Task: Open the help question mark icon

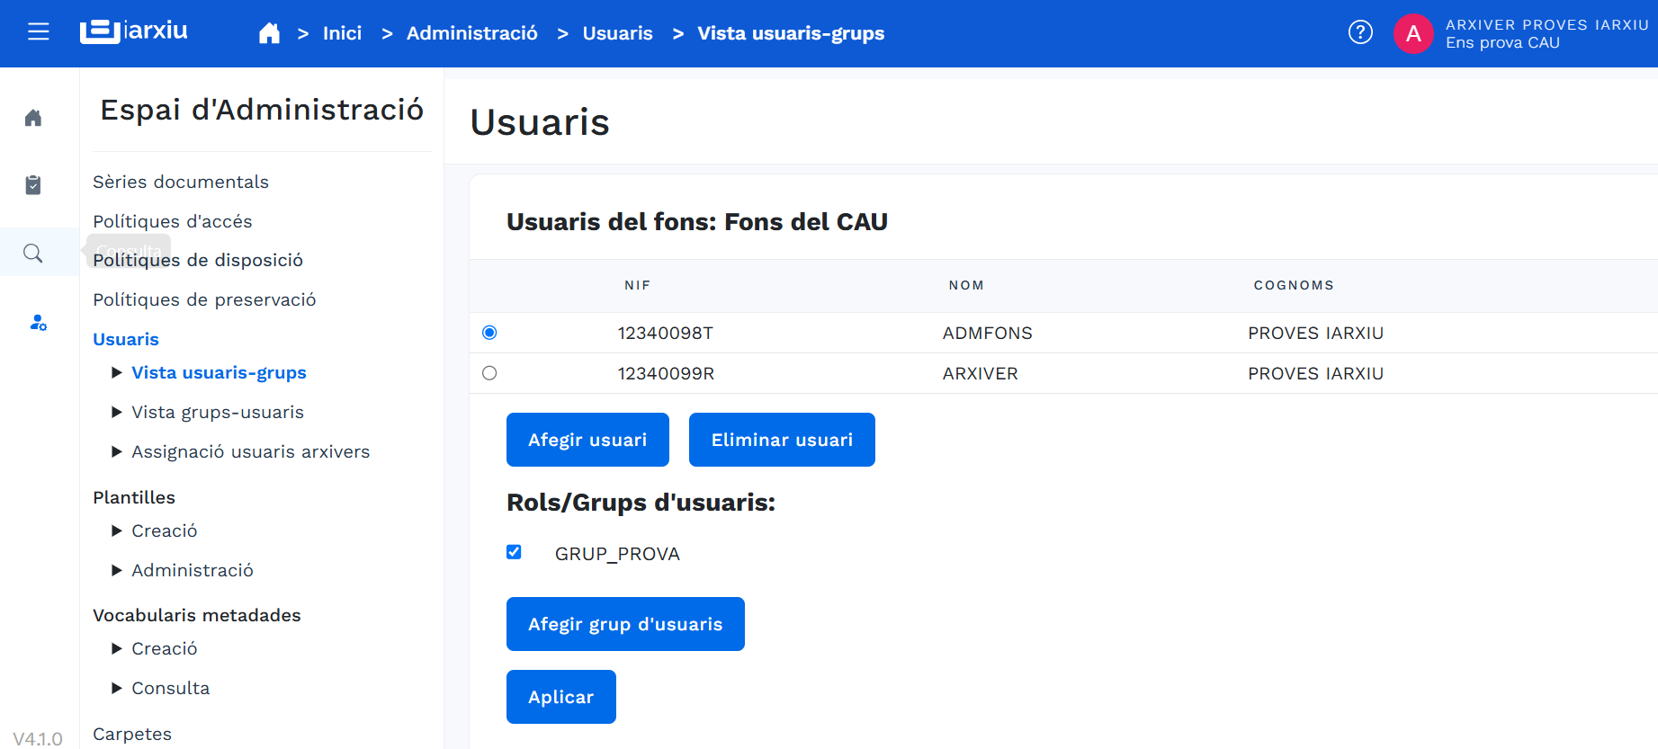Action: pos(1360,32)
